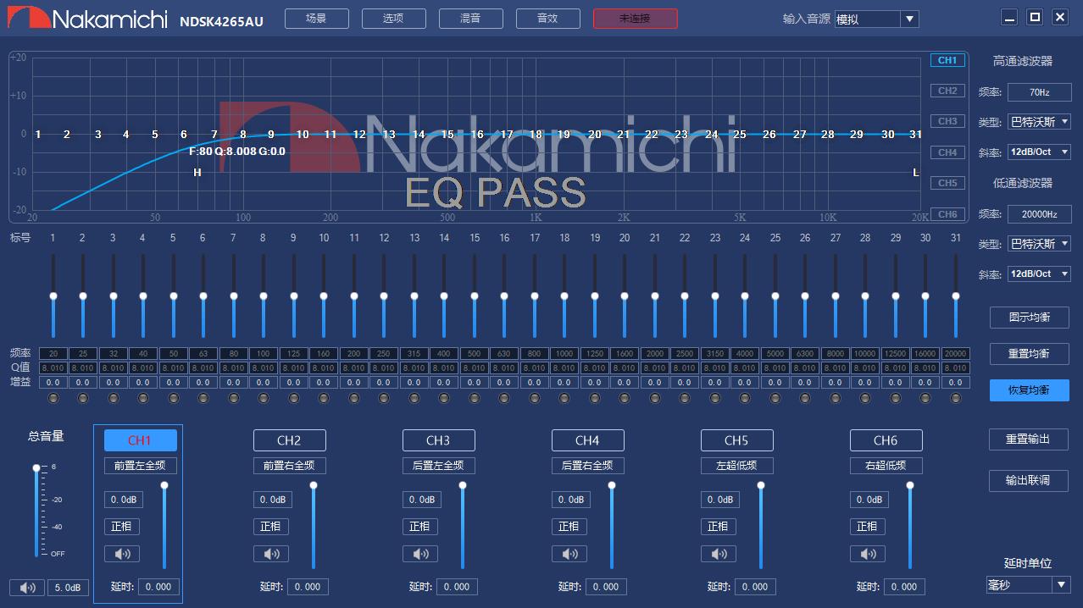The image size is (1083, 608).
Task: Switch to the CH4 curve tab beside the graph
Action: (947, 152)
